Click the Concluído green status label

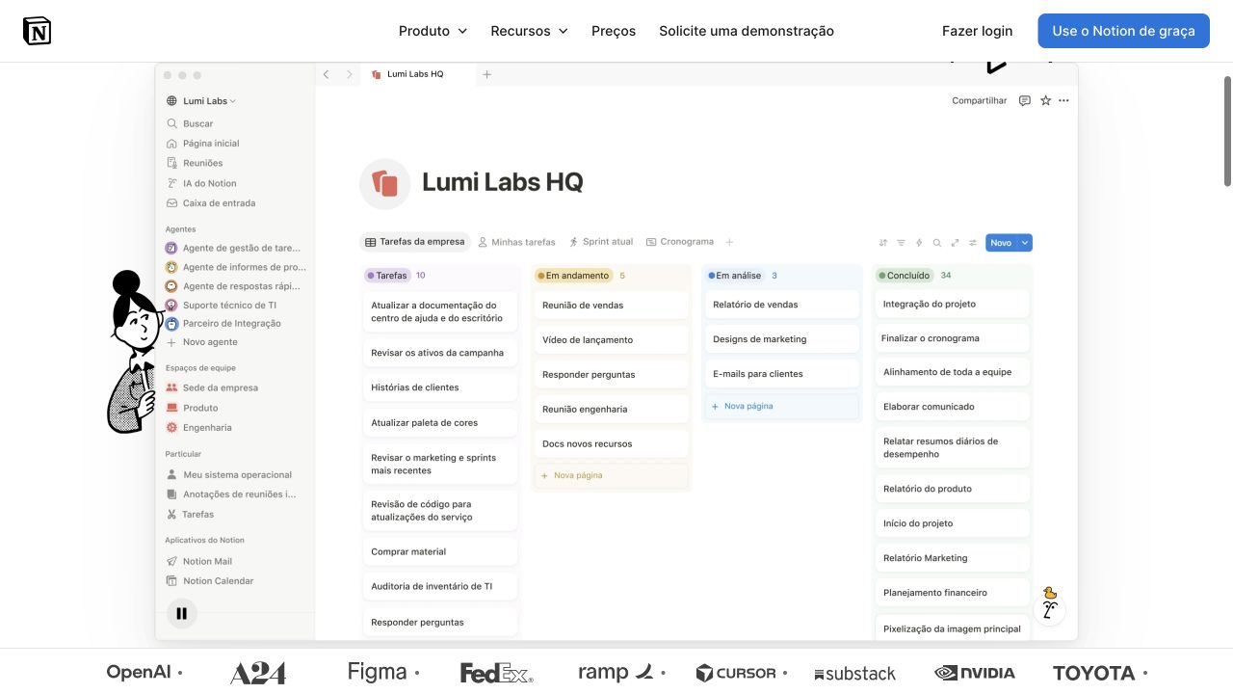(x=904, y=276)
